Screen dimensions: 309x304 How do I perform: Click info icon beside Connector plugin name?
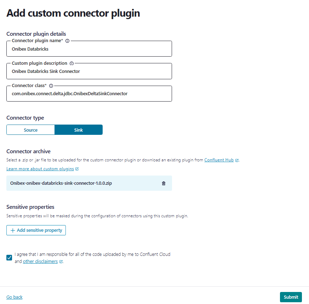pyautogui.click(x=67, y=41)
